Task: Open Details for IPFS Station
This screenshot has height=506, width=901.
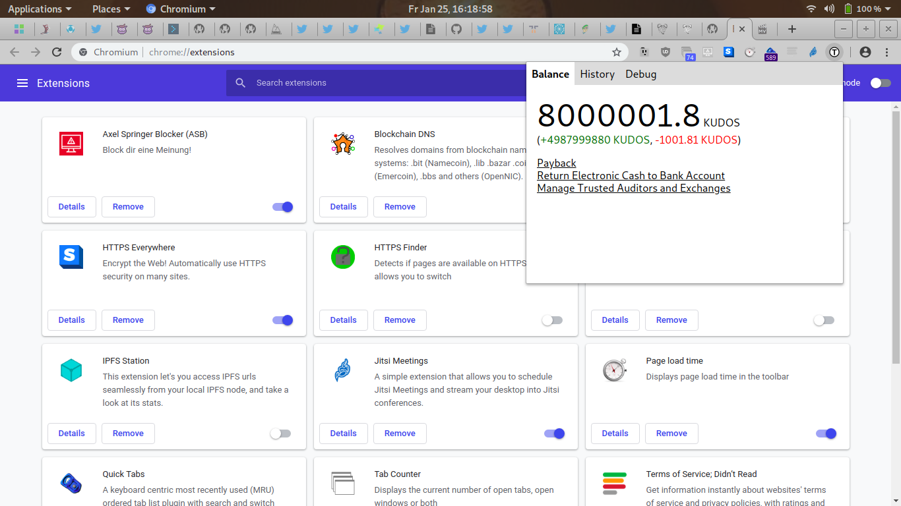Action: [x=72, y=434]
